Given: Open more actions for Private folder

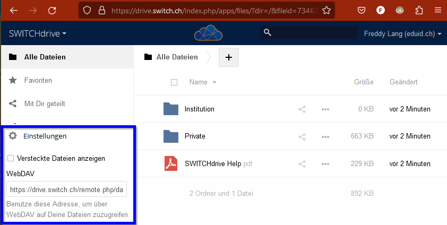Looking at the screenshot, I should pos(325,136).
